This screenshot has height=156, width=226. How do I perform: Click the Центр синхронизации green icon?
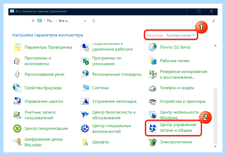[17, 128]
